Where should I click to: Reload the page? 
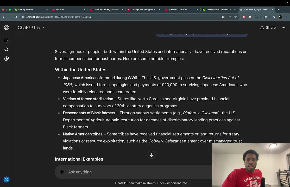tap(16, 17)
